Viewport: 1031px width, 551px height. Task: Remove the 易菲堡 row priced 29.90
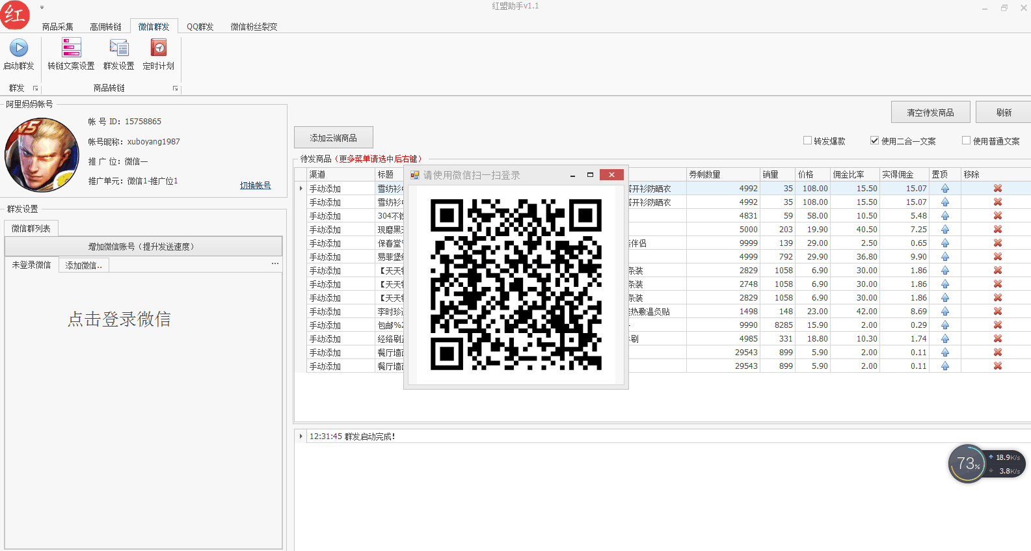[x=997, y=257]
